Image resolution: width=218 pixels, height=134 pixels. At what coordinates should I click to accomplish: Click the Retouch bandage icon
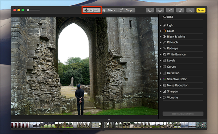point(164,42)
